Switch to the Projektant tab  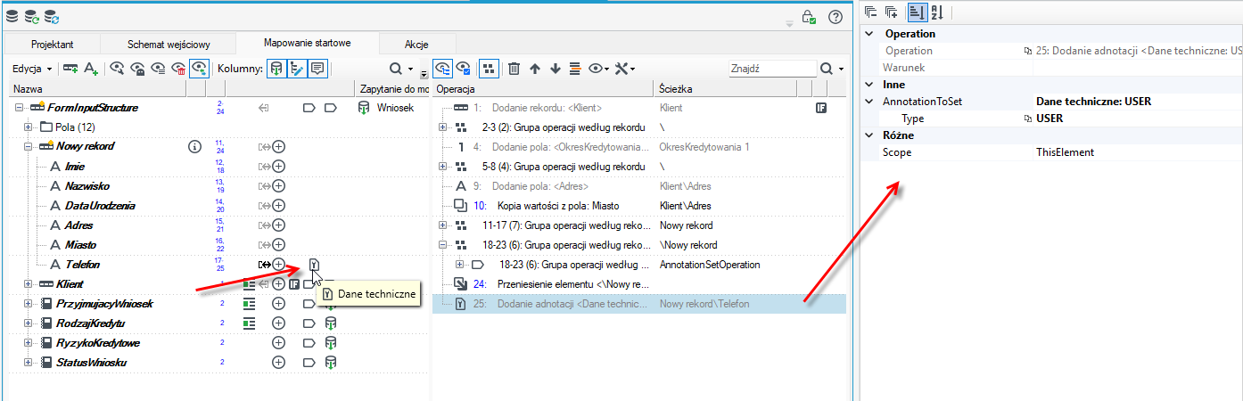52,44
